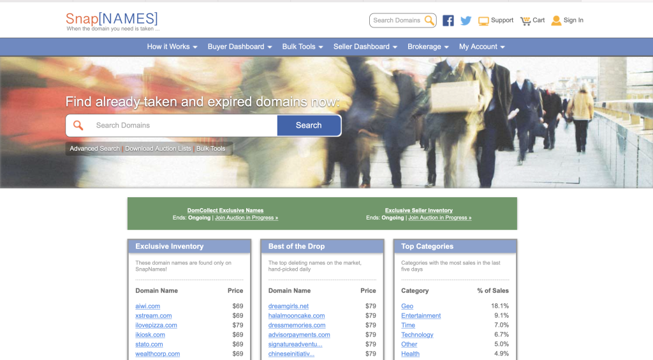The height and width of the screenshot is (360, 653).
Task: Expand the Brokerage menu
Action: (x=428, y=47)
